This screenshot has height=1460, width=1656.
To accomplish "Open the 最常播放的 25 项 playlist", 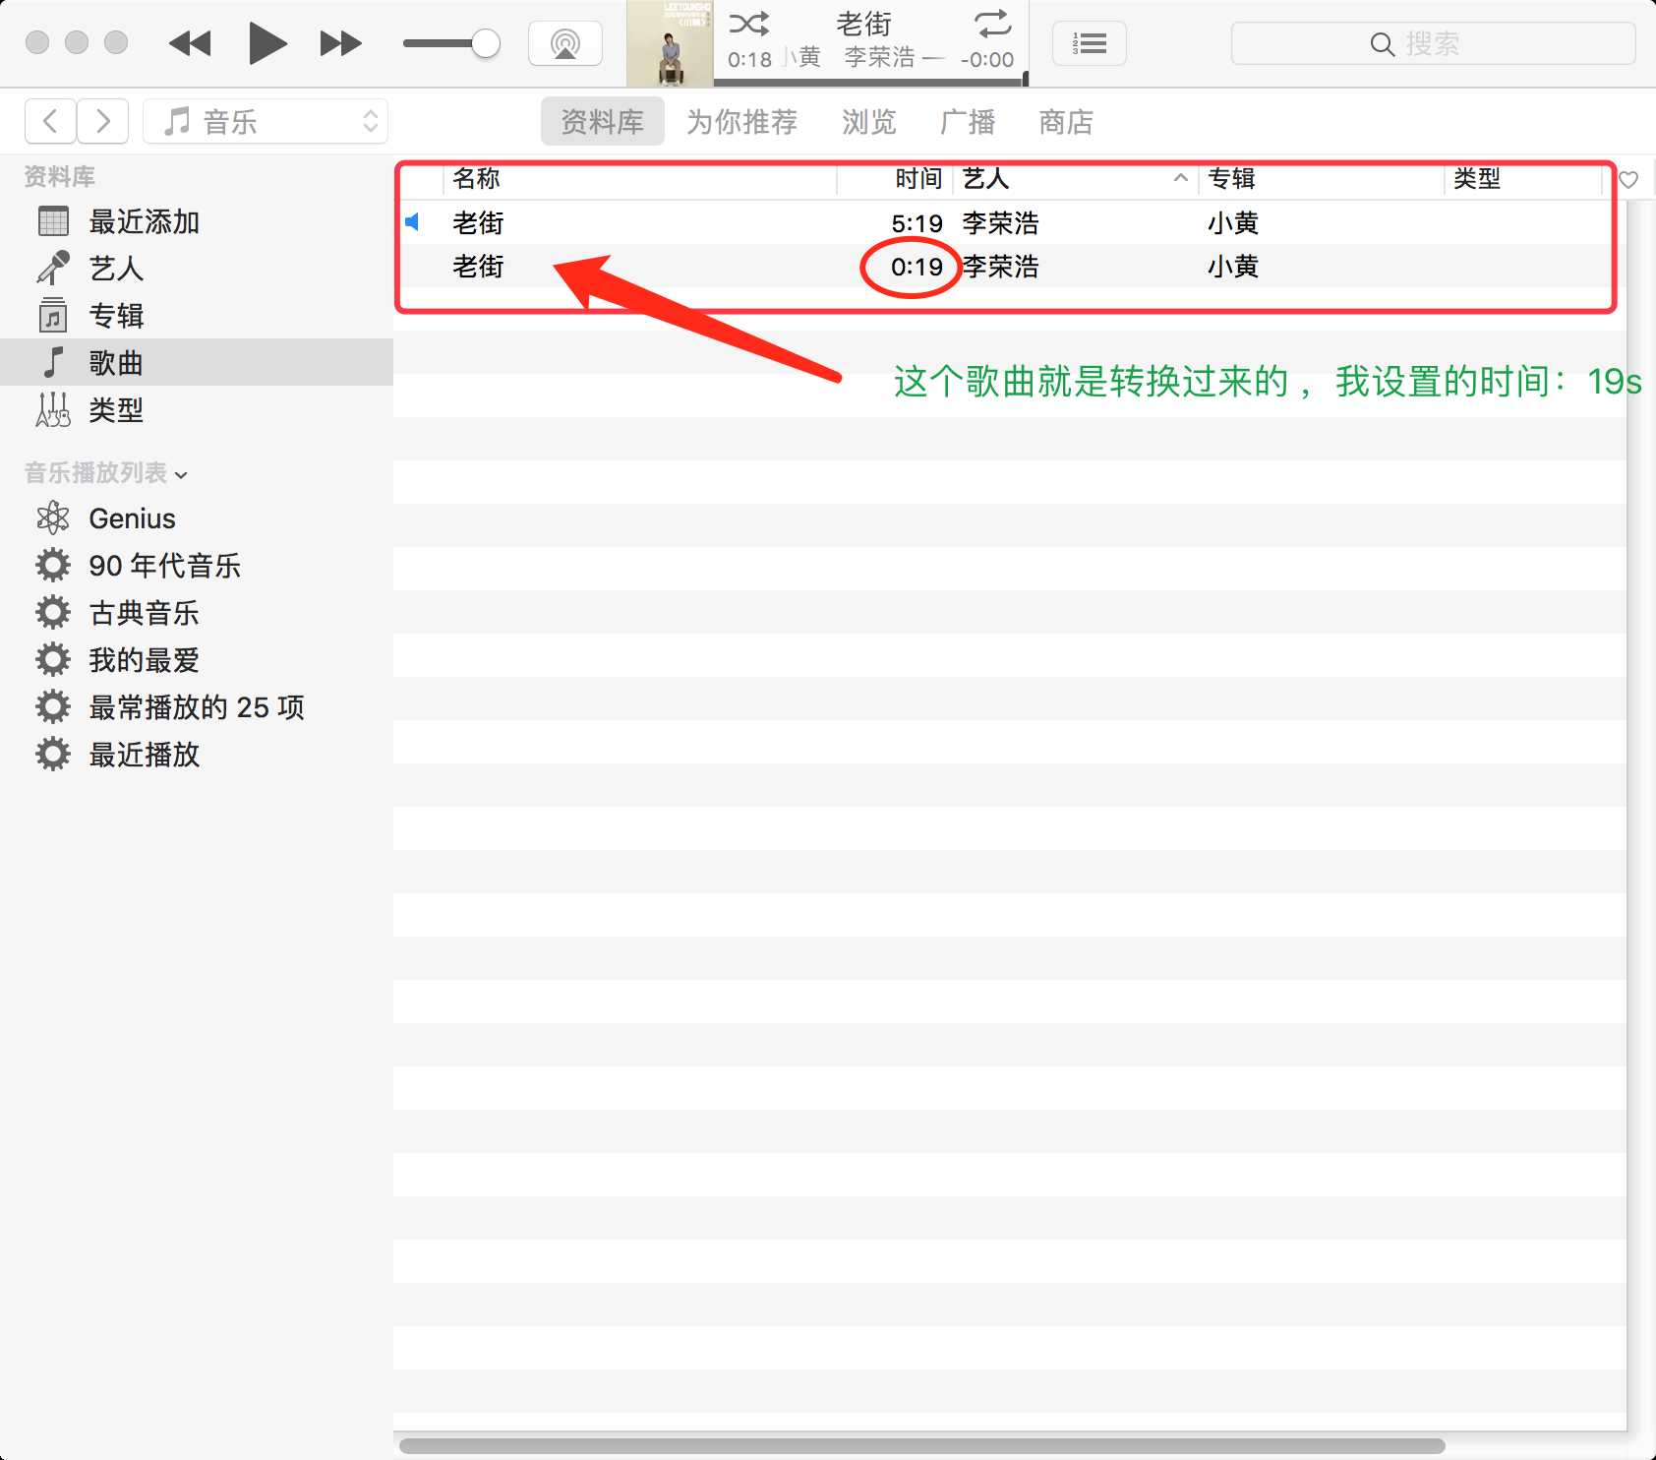I will click(197, 706).
